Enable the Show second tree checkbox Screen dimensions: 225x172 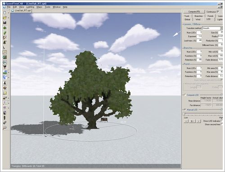(x=222, y=124)
